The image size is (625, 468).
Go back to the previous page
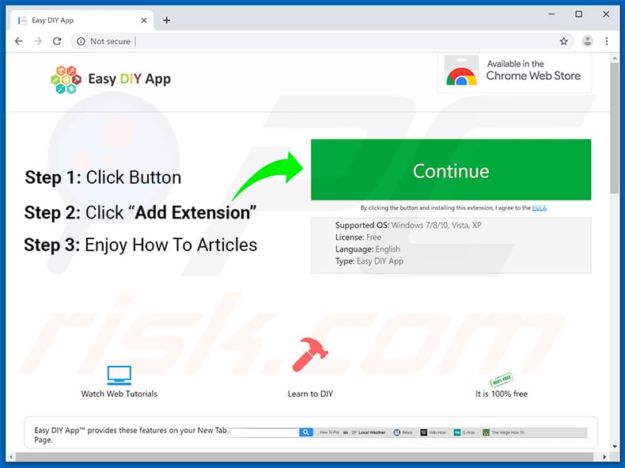[19, 41]
